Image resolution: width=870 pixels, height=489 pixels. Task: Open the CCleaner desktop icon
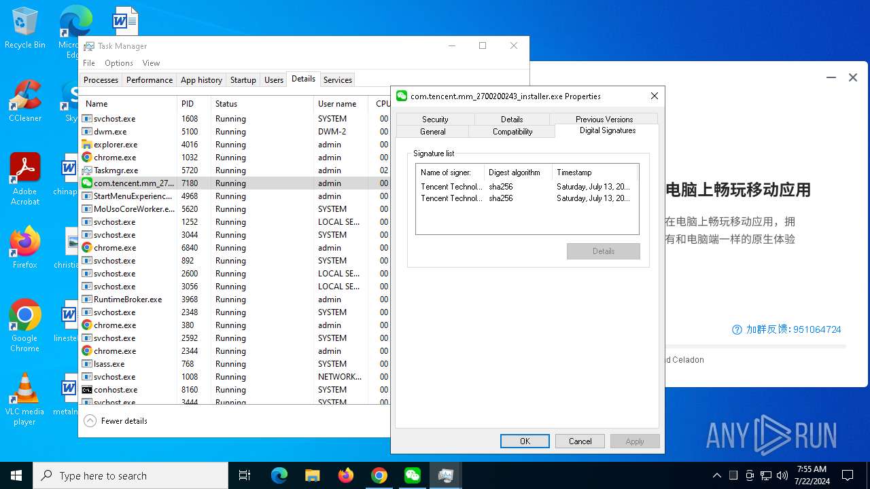coord(24,102)
